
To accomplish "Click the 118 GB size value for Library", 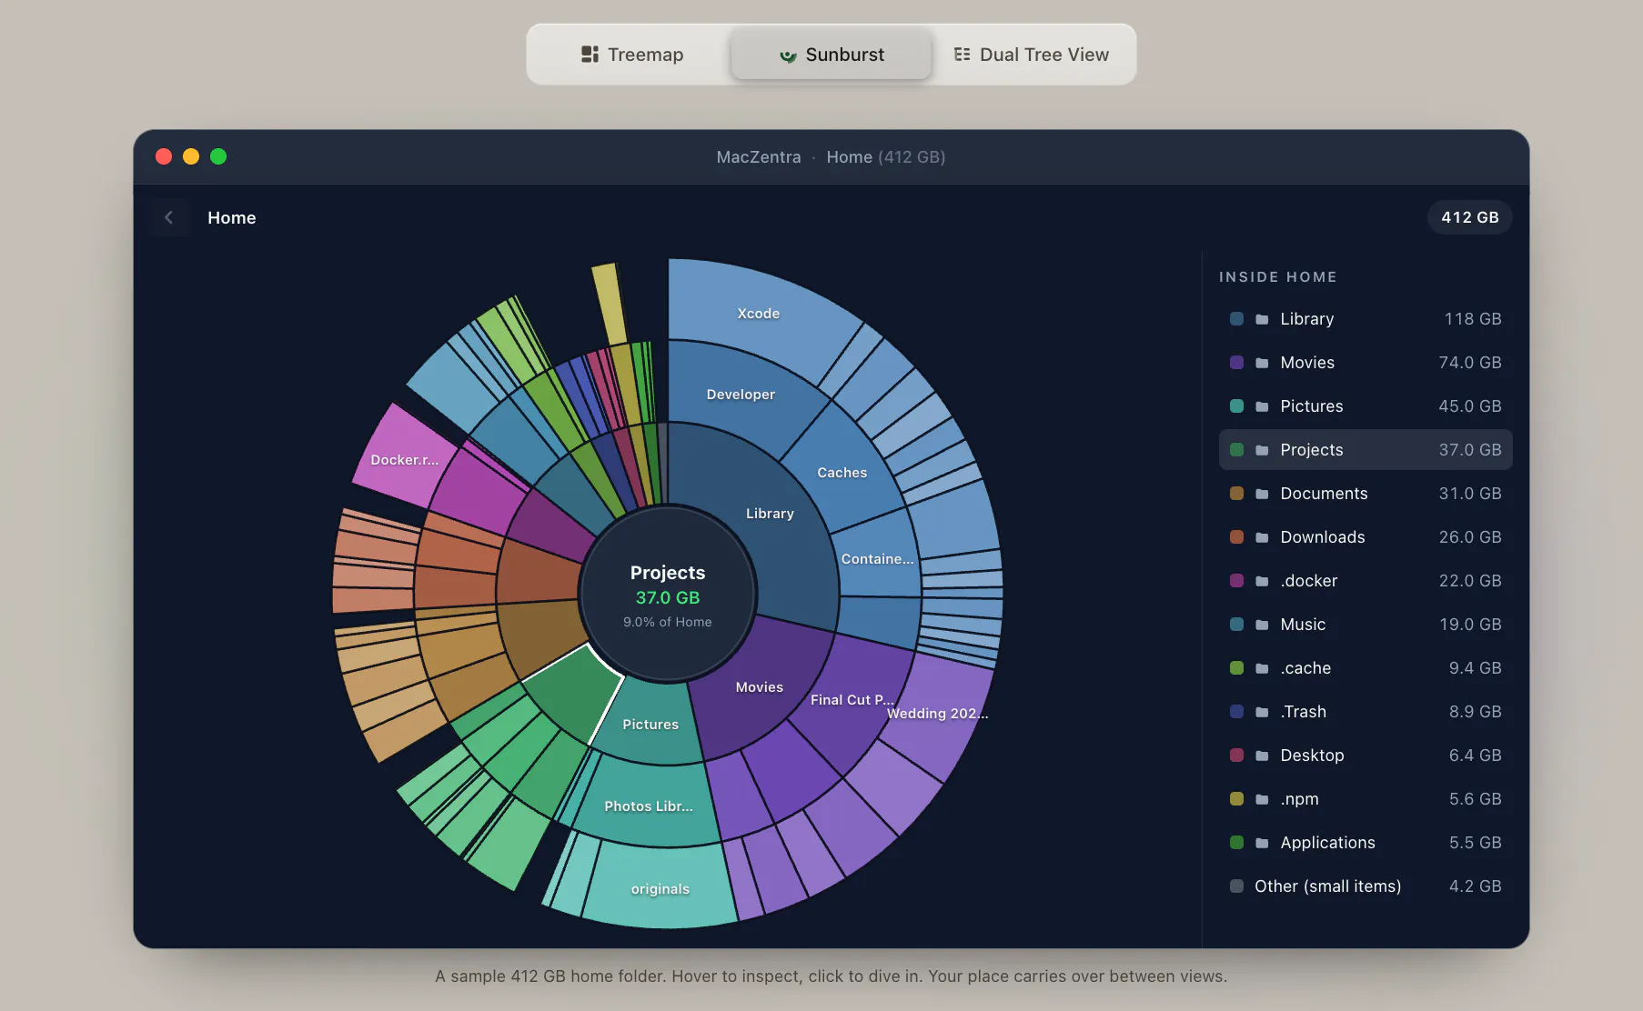I will pyautogui.click(x=1472, y=319).
